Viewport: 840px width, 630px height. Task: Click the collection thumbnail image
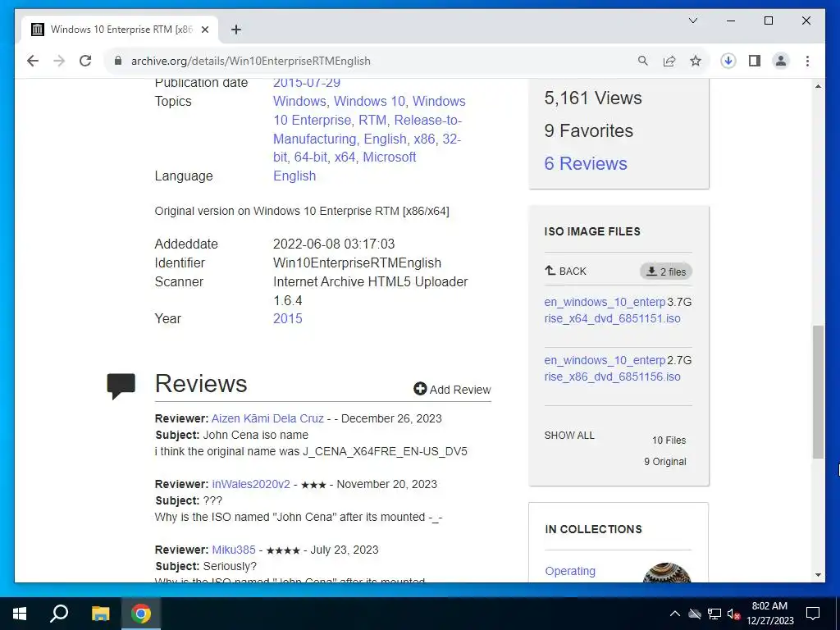pos(667,573)
